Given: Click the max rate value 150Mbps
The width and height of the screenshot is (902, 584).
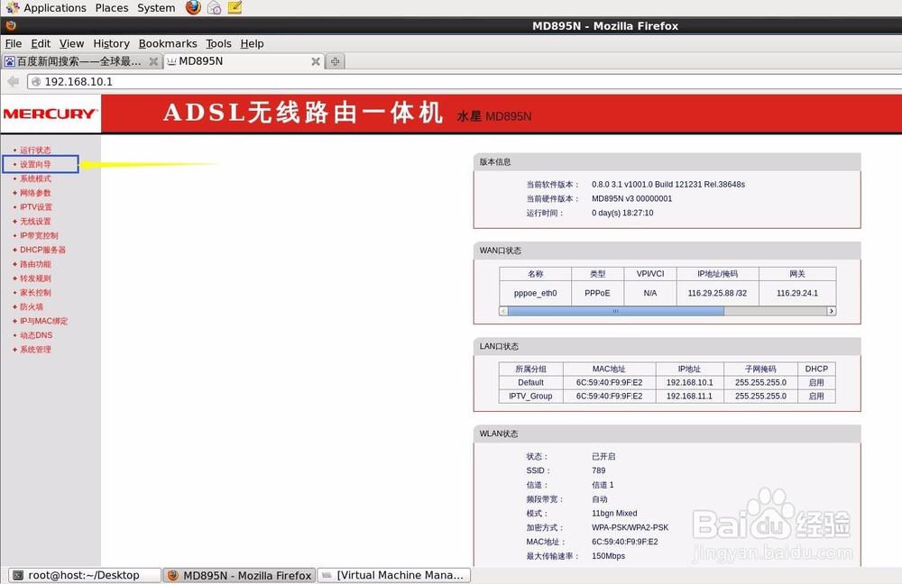Looking at the screenshot, I should [608, 556].
